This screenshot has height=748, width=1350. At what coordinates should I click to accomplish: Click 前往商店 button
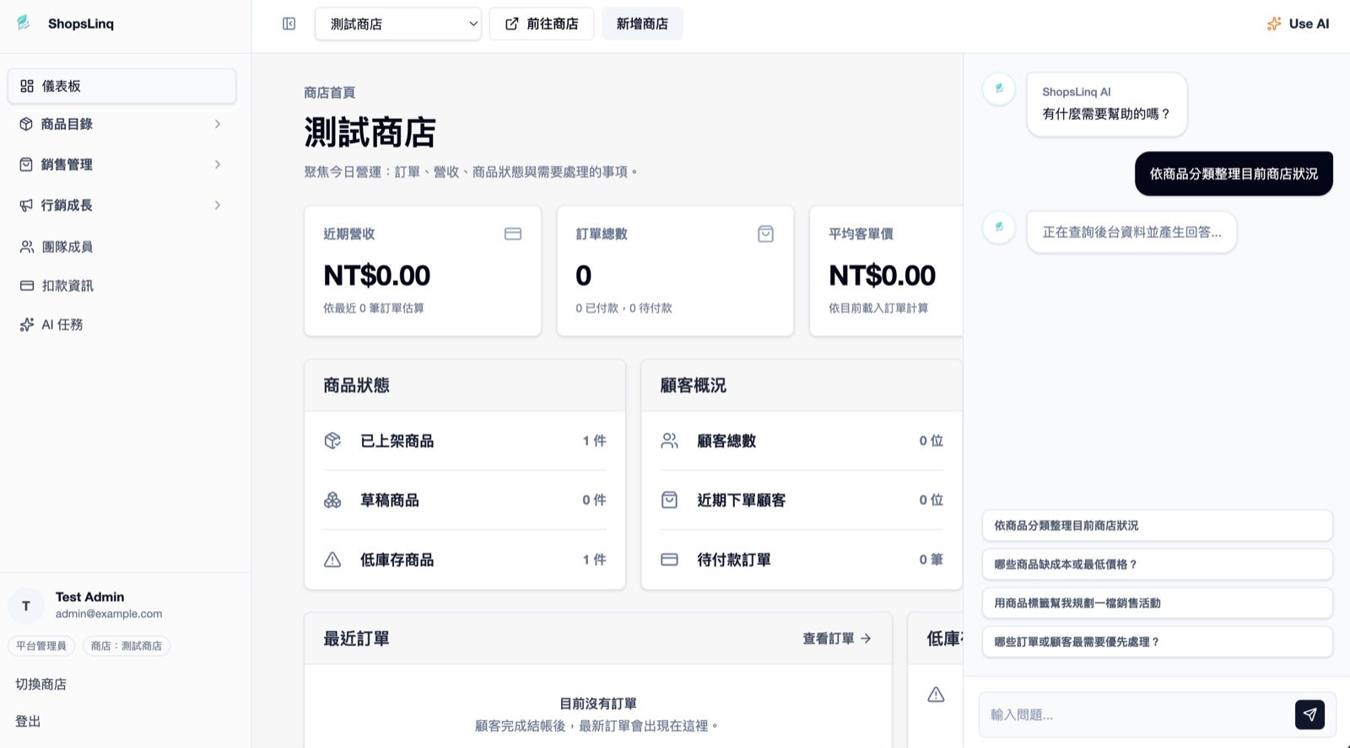coord(542,24)
